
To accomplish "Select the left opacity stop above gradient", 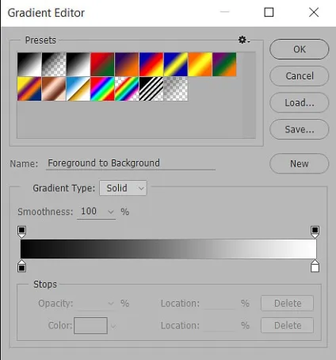I will click(x=21, y=232).
